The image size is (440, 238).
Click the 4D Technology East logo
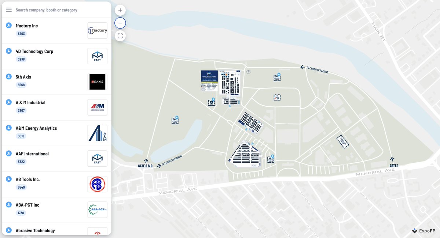click(x=98, y=56)
